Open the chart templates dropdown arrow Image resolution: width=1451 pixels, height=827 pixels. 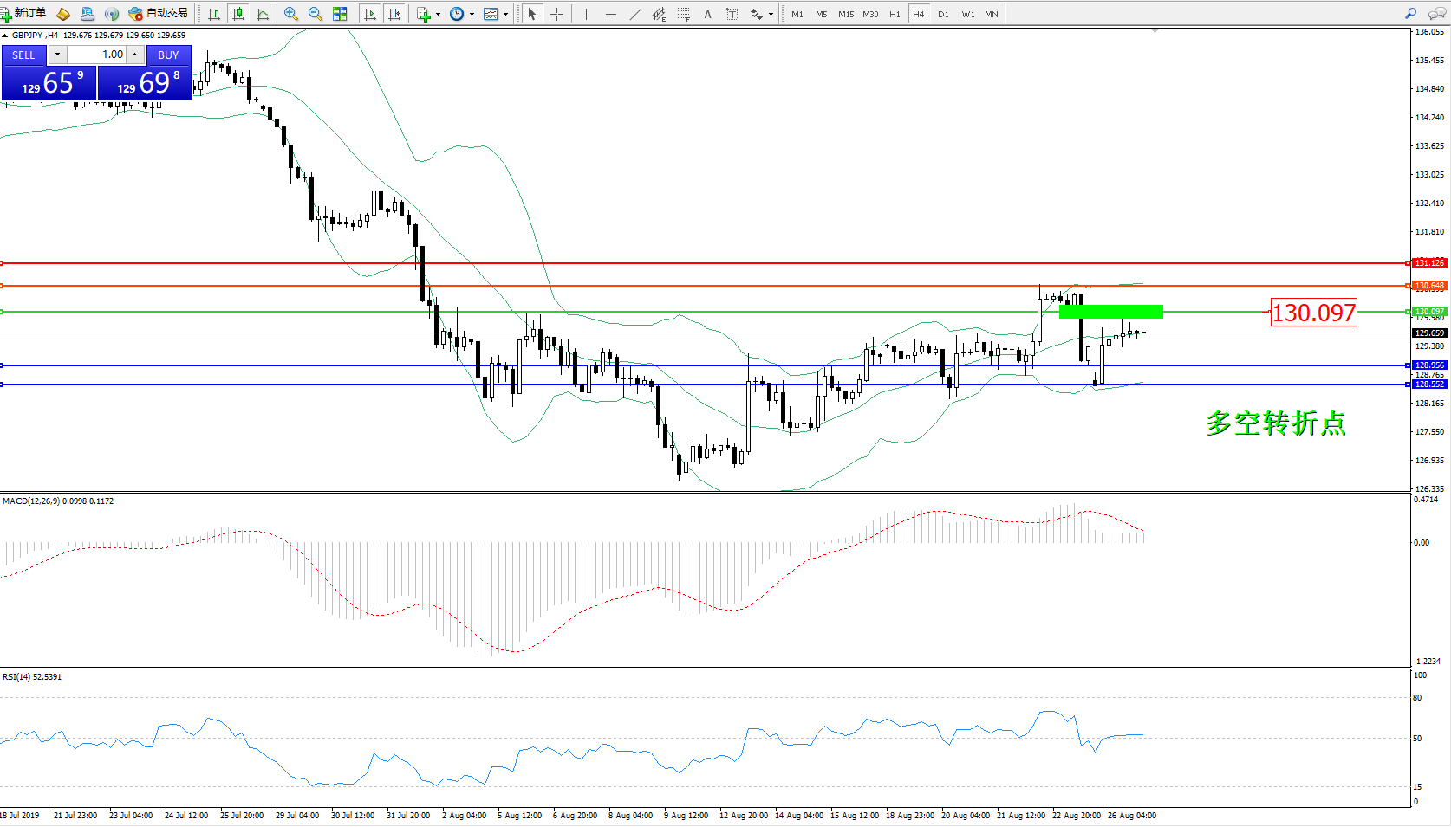tap(505, 15)
